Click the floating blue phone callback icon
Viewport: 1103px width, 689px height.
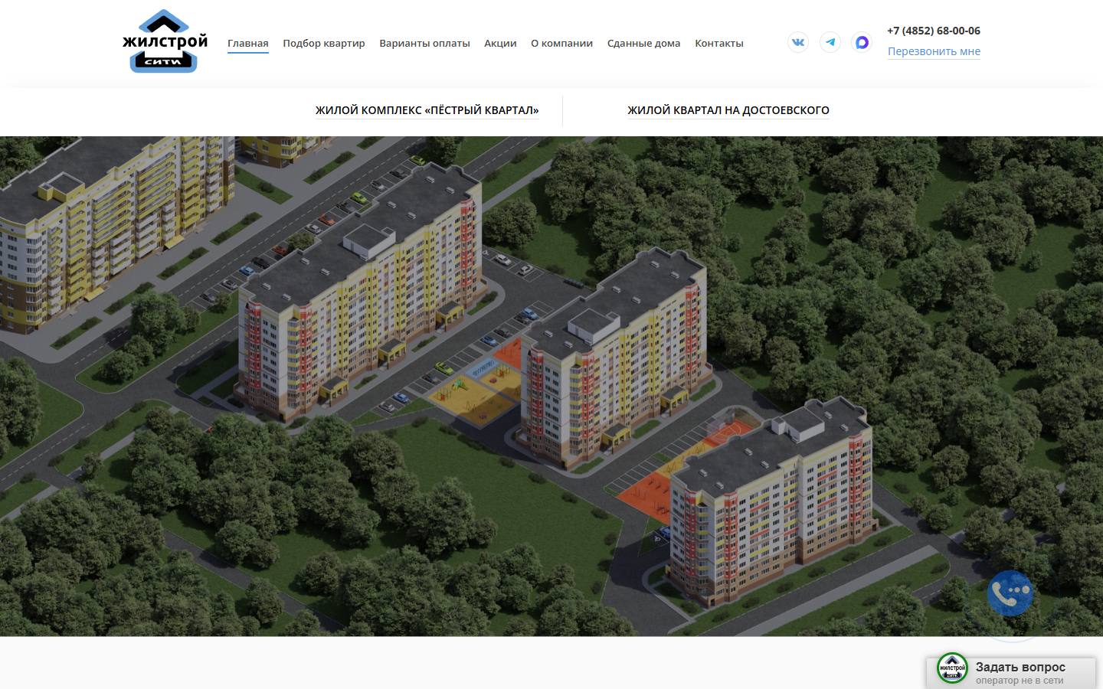pos(1010,593)
